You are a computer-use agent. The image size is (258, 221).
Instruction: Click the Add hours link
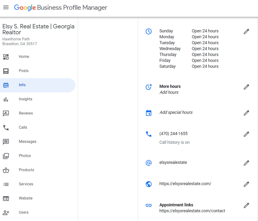tap(169, 92)
